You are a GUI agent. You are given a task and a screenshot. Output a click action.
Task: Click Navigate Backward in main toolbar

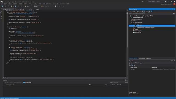[x=2, y=6]
